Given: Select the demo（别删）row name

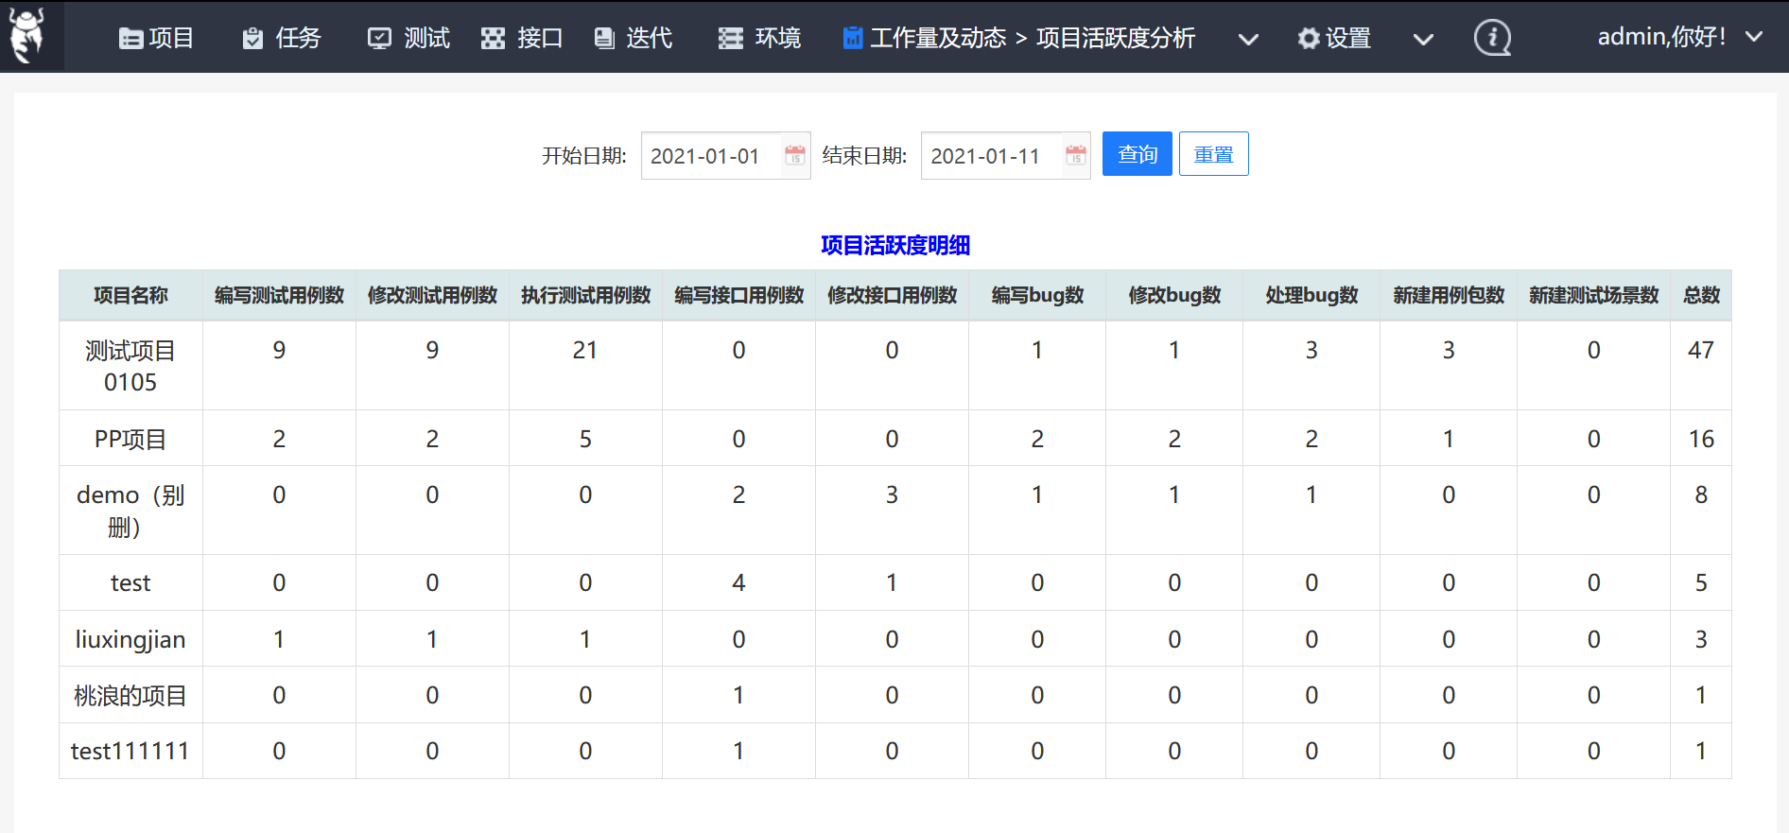Looking at the screenshot, I should (x=130, y=511).
